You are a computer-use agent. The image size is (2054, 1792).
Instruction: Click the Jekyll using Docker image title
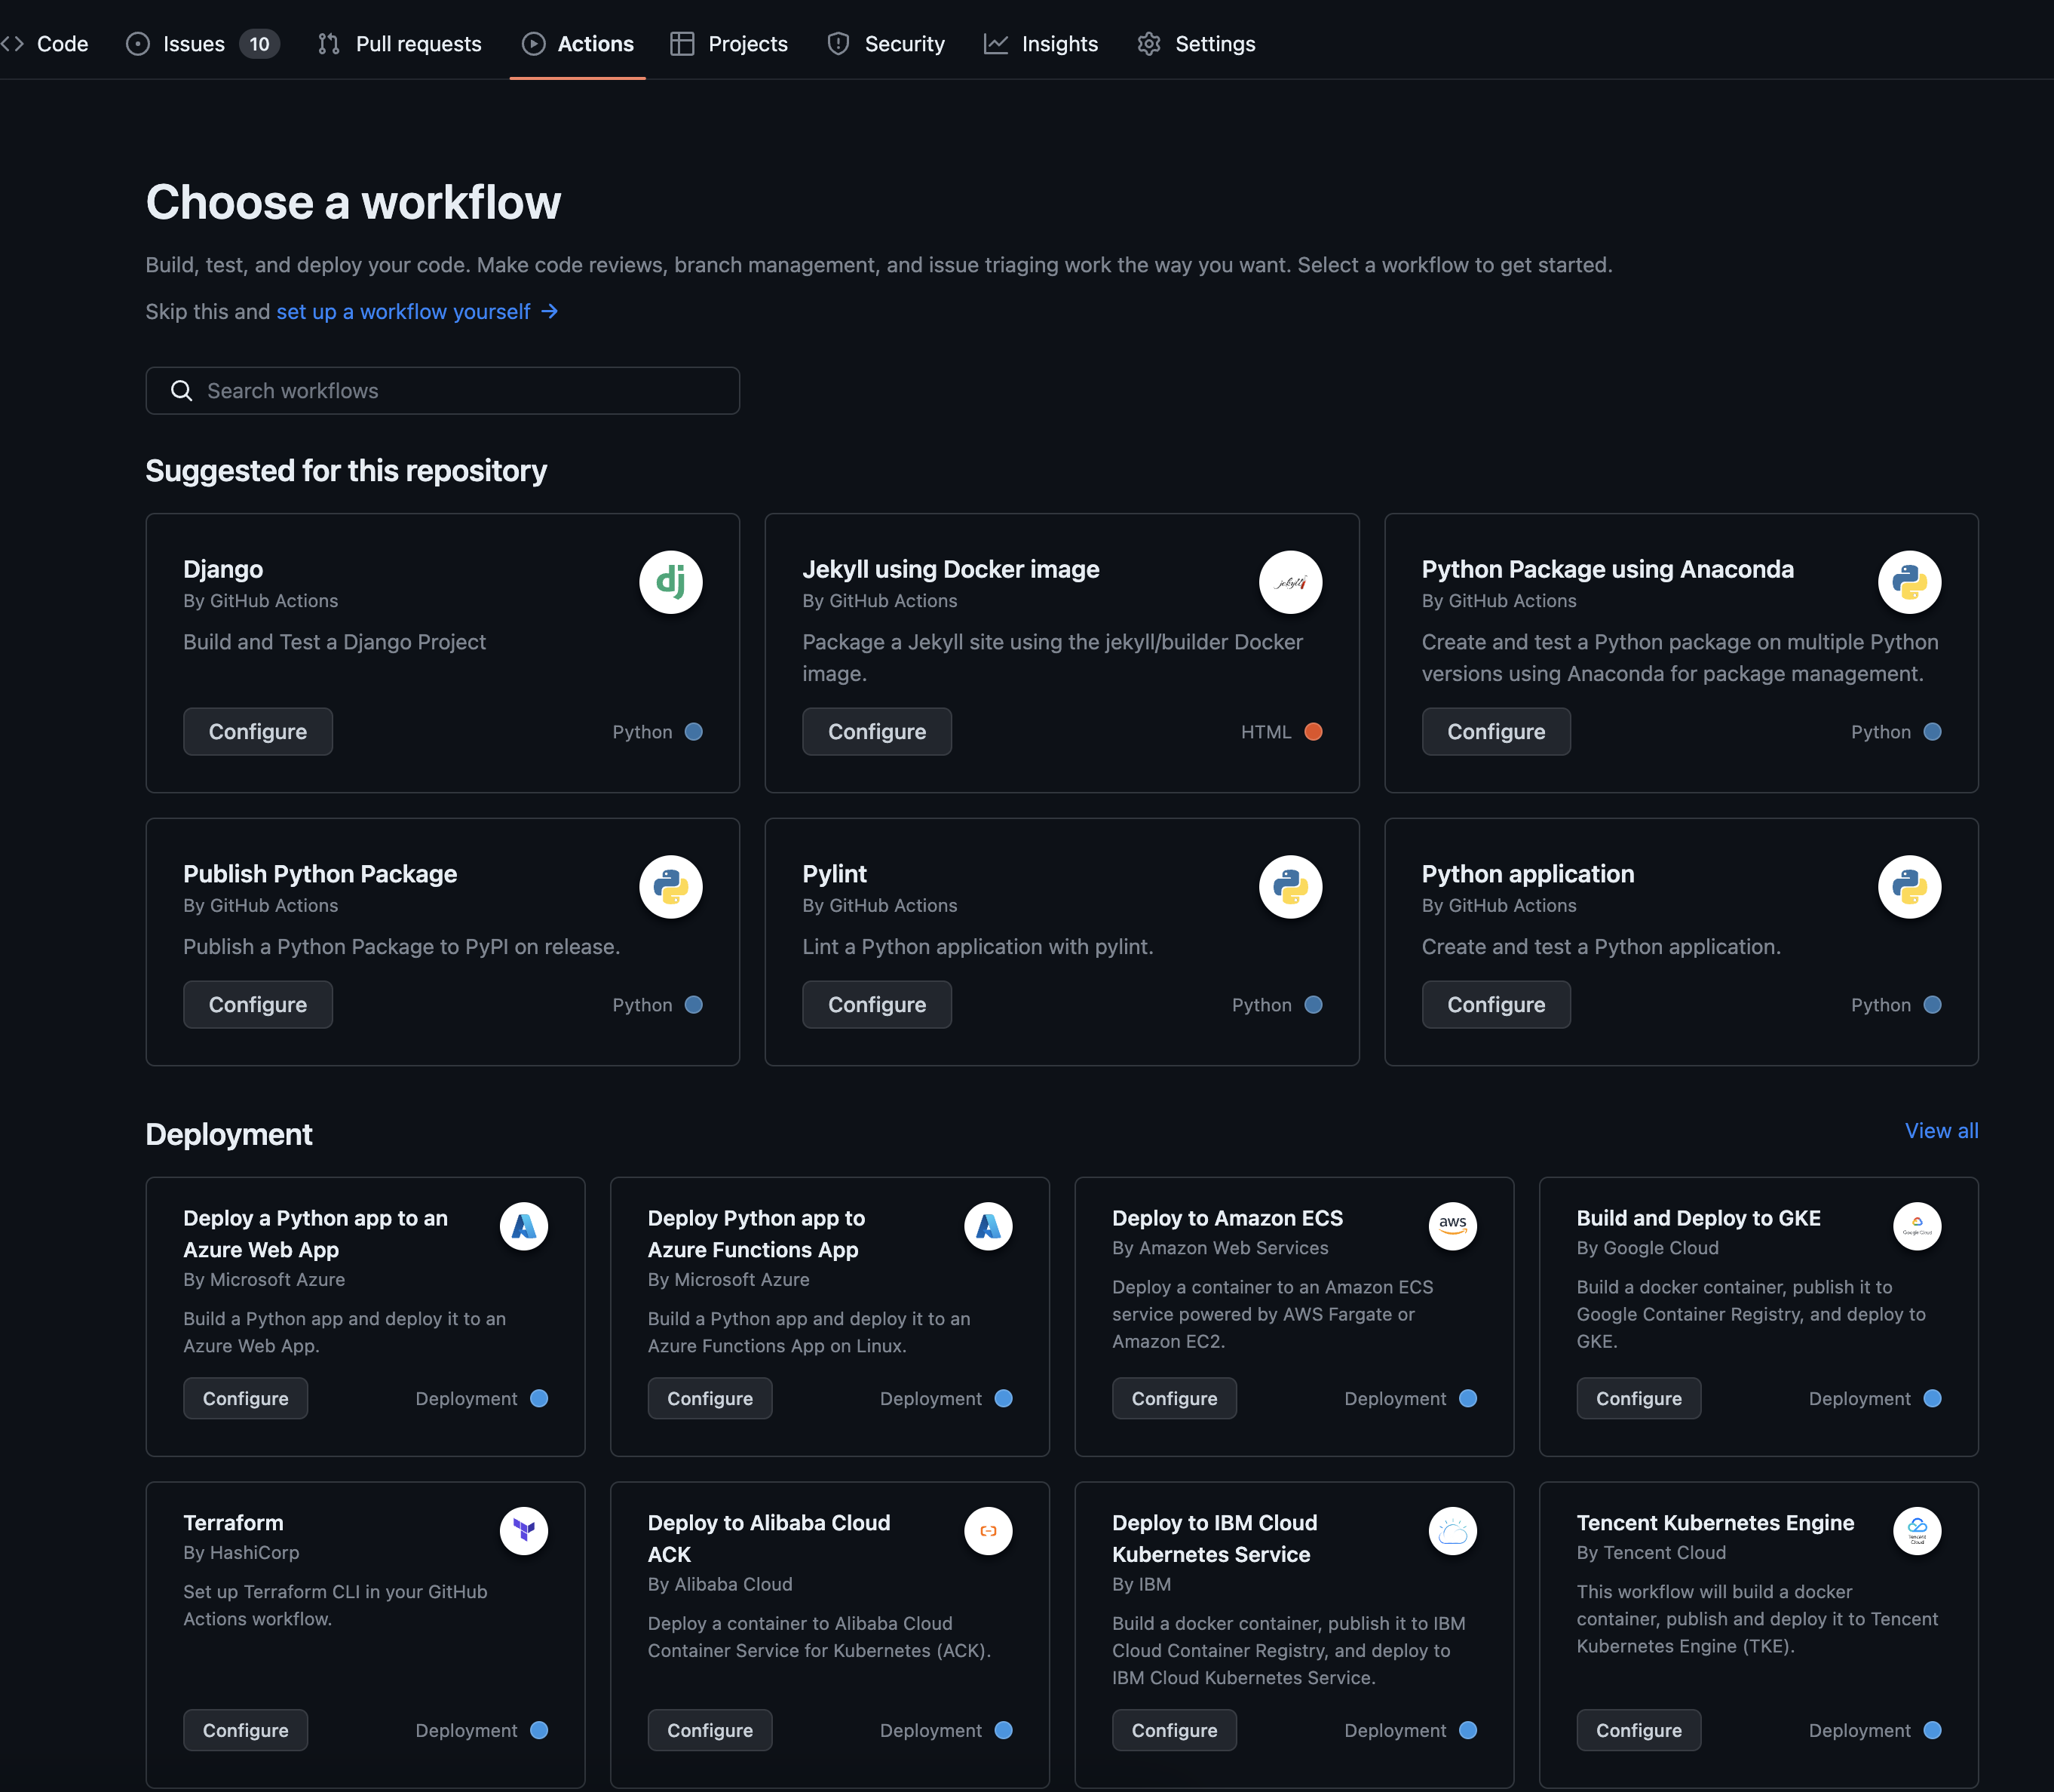(x=951, y=570)
